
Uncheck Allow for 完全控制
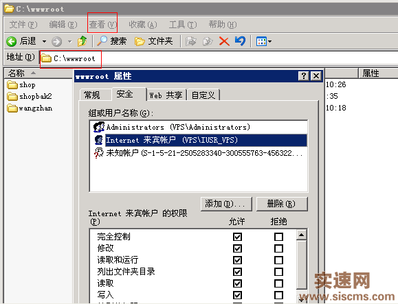click(237, 237)
